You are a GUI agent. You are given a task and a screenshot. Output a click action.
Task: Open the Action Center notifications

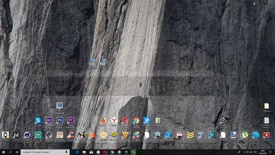[270, 152]
